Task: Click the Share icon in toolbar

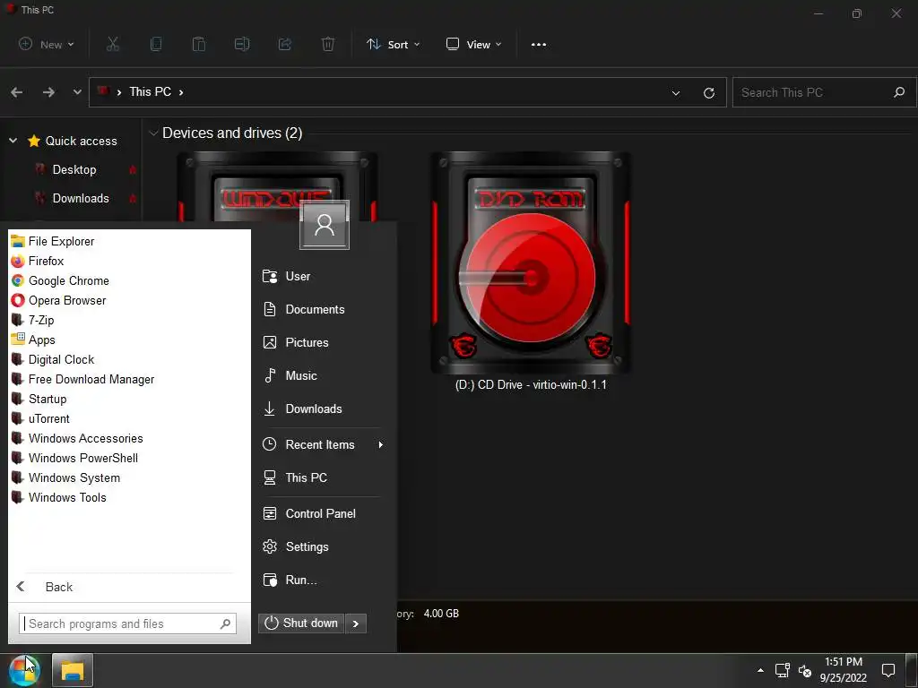Action: point(285,44)
